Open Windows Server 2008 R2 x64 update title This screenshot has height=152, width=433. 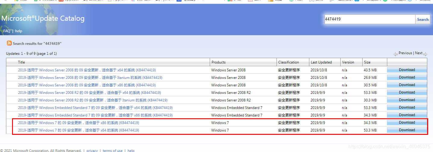89,93
